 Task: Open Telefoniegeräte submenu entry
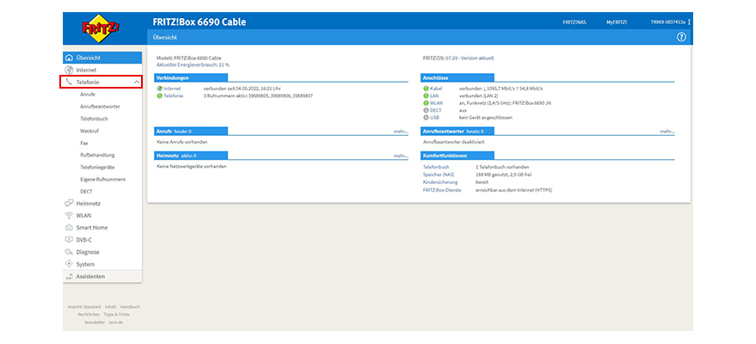pyautogui.click(x=97, y=167)
